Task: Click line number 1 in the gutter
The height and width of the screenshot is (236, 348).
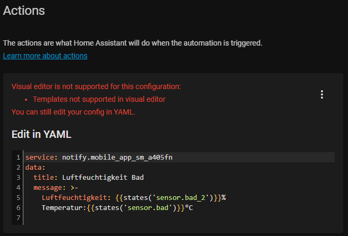Action: tap(18, 157)
